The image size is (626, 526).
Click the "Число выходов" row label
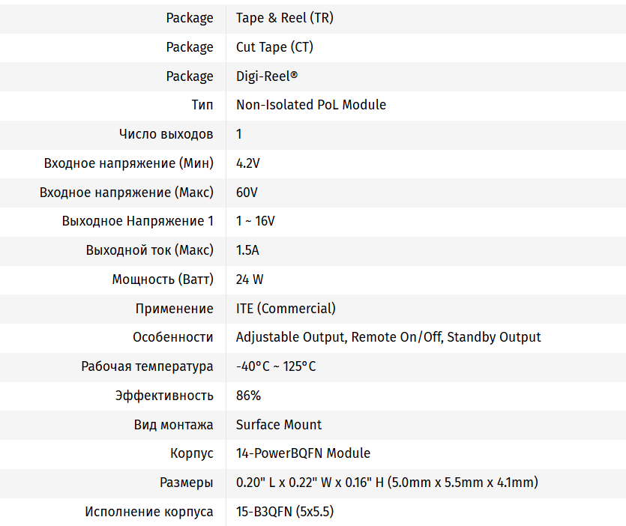166,134
